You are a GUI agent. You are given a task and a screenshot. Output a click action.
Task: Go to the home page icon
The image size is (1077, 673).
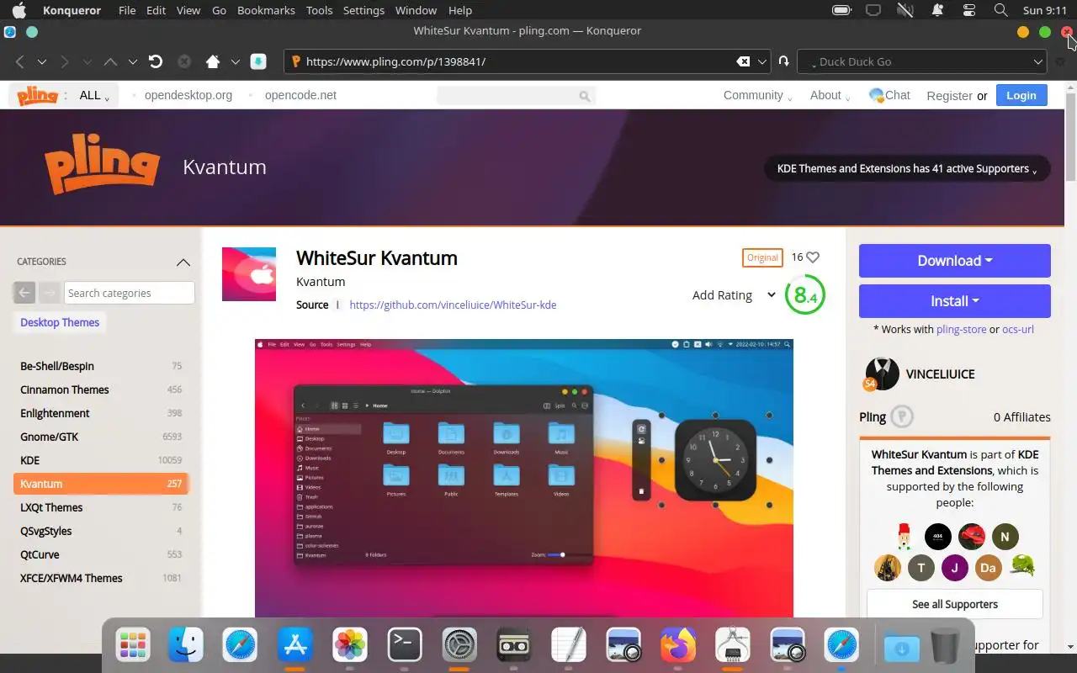(213, 61)
